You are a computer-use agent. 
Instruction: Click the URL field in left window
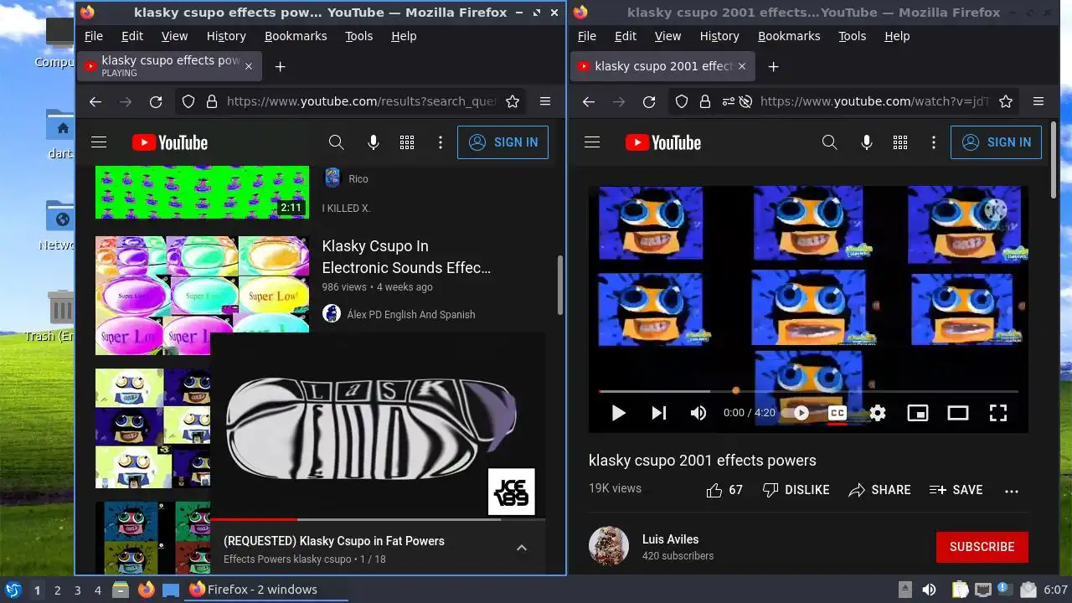(361, 101)
